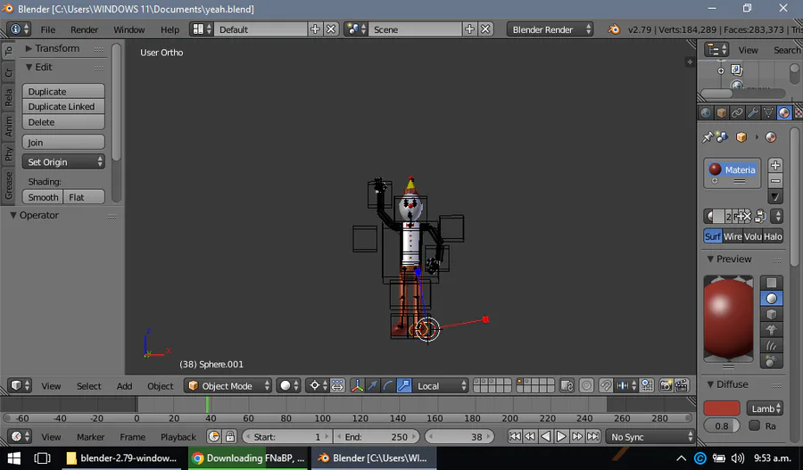The image size is (803, 470).
Task: Toggle lock camera and layers to scene
Action: 567,385
